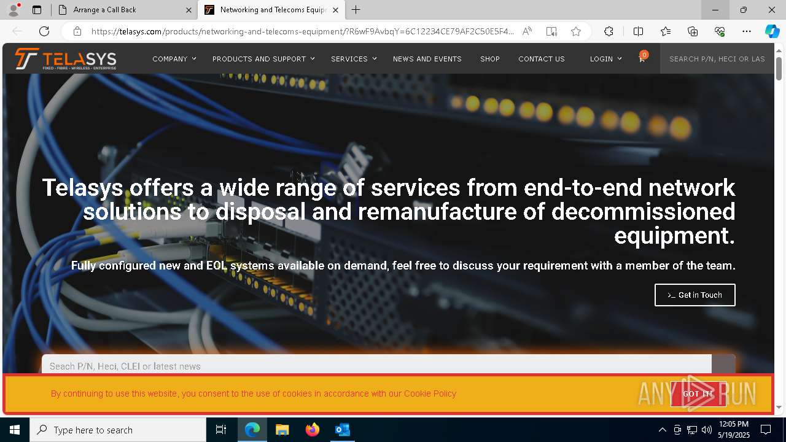786x442 pixels.
Task: Refresh the page
Action: point(44,31)
